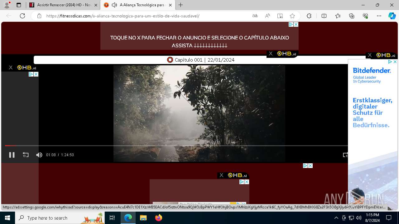Close the Bitdefender ad
This screenshot has width=399, height=224.
395,62
